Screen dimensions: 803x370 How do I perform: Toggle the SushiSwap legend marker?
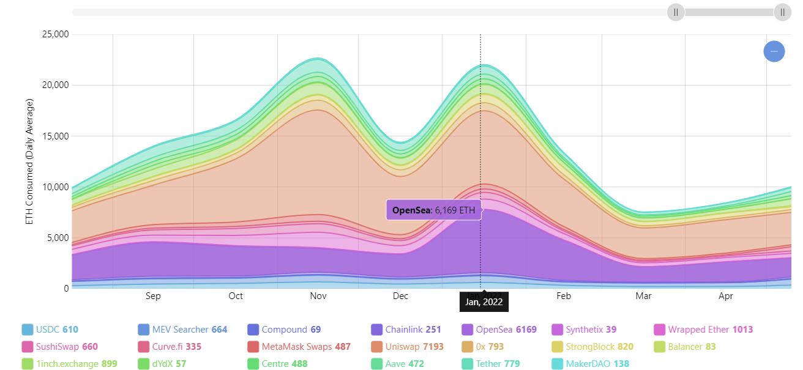27,347
